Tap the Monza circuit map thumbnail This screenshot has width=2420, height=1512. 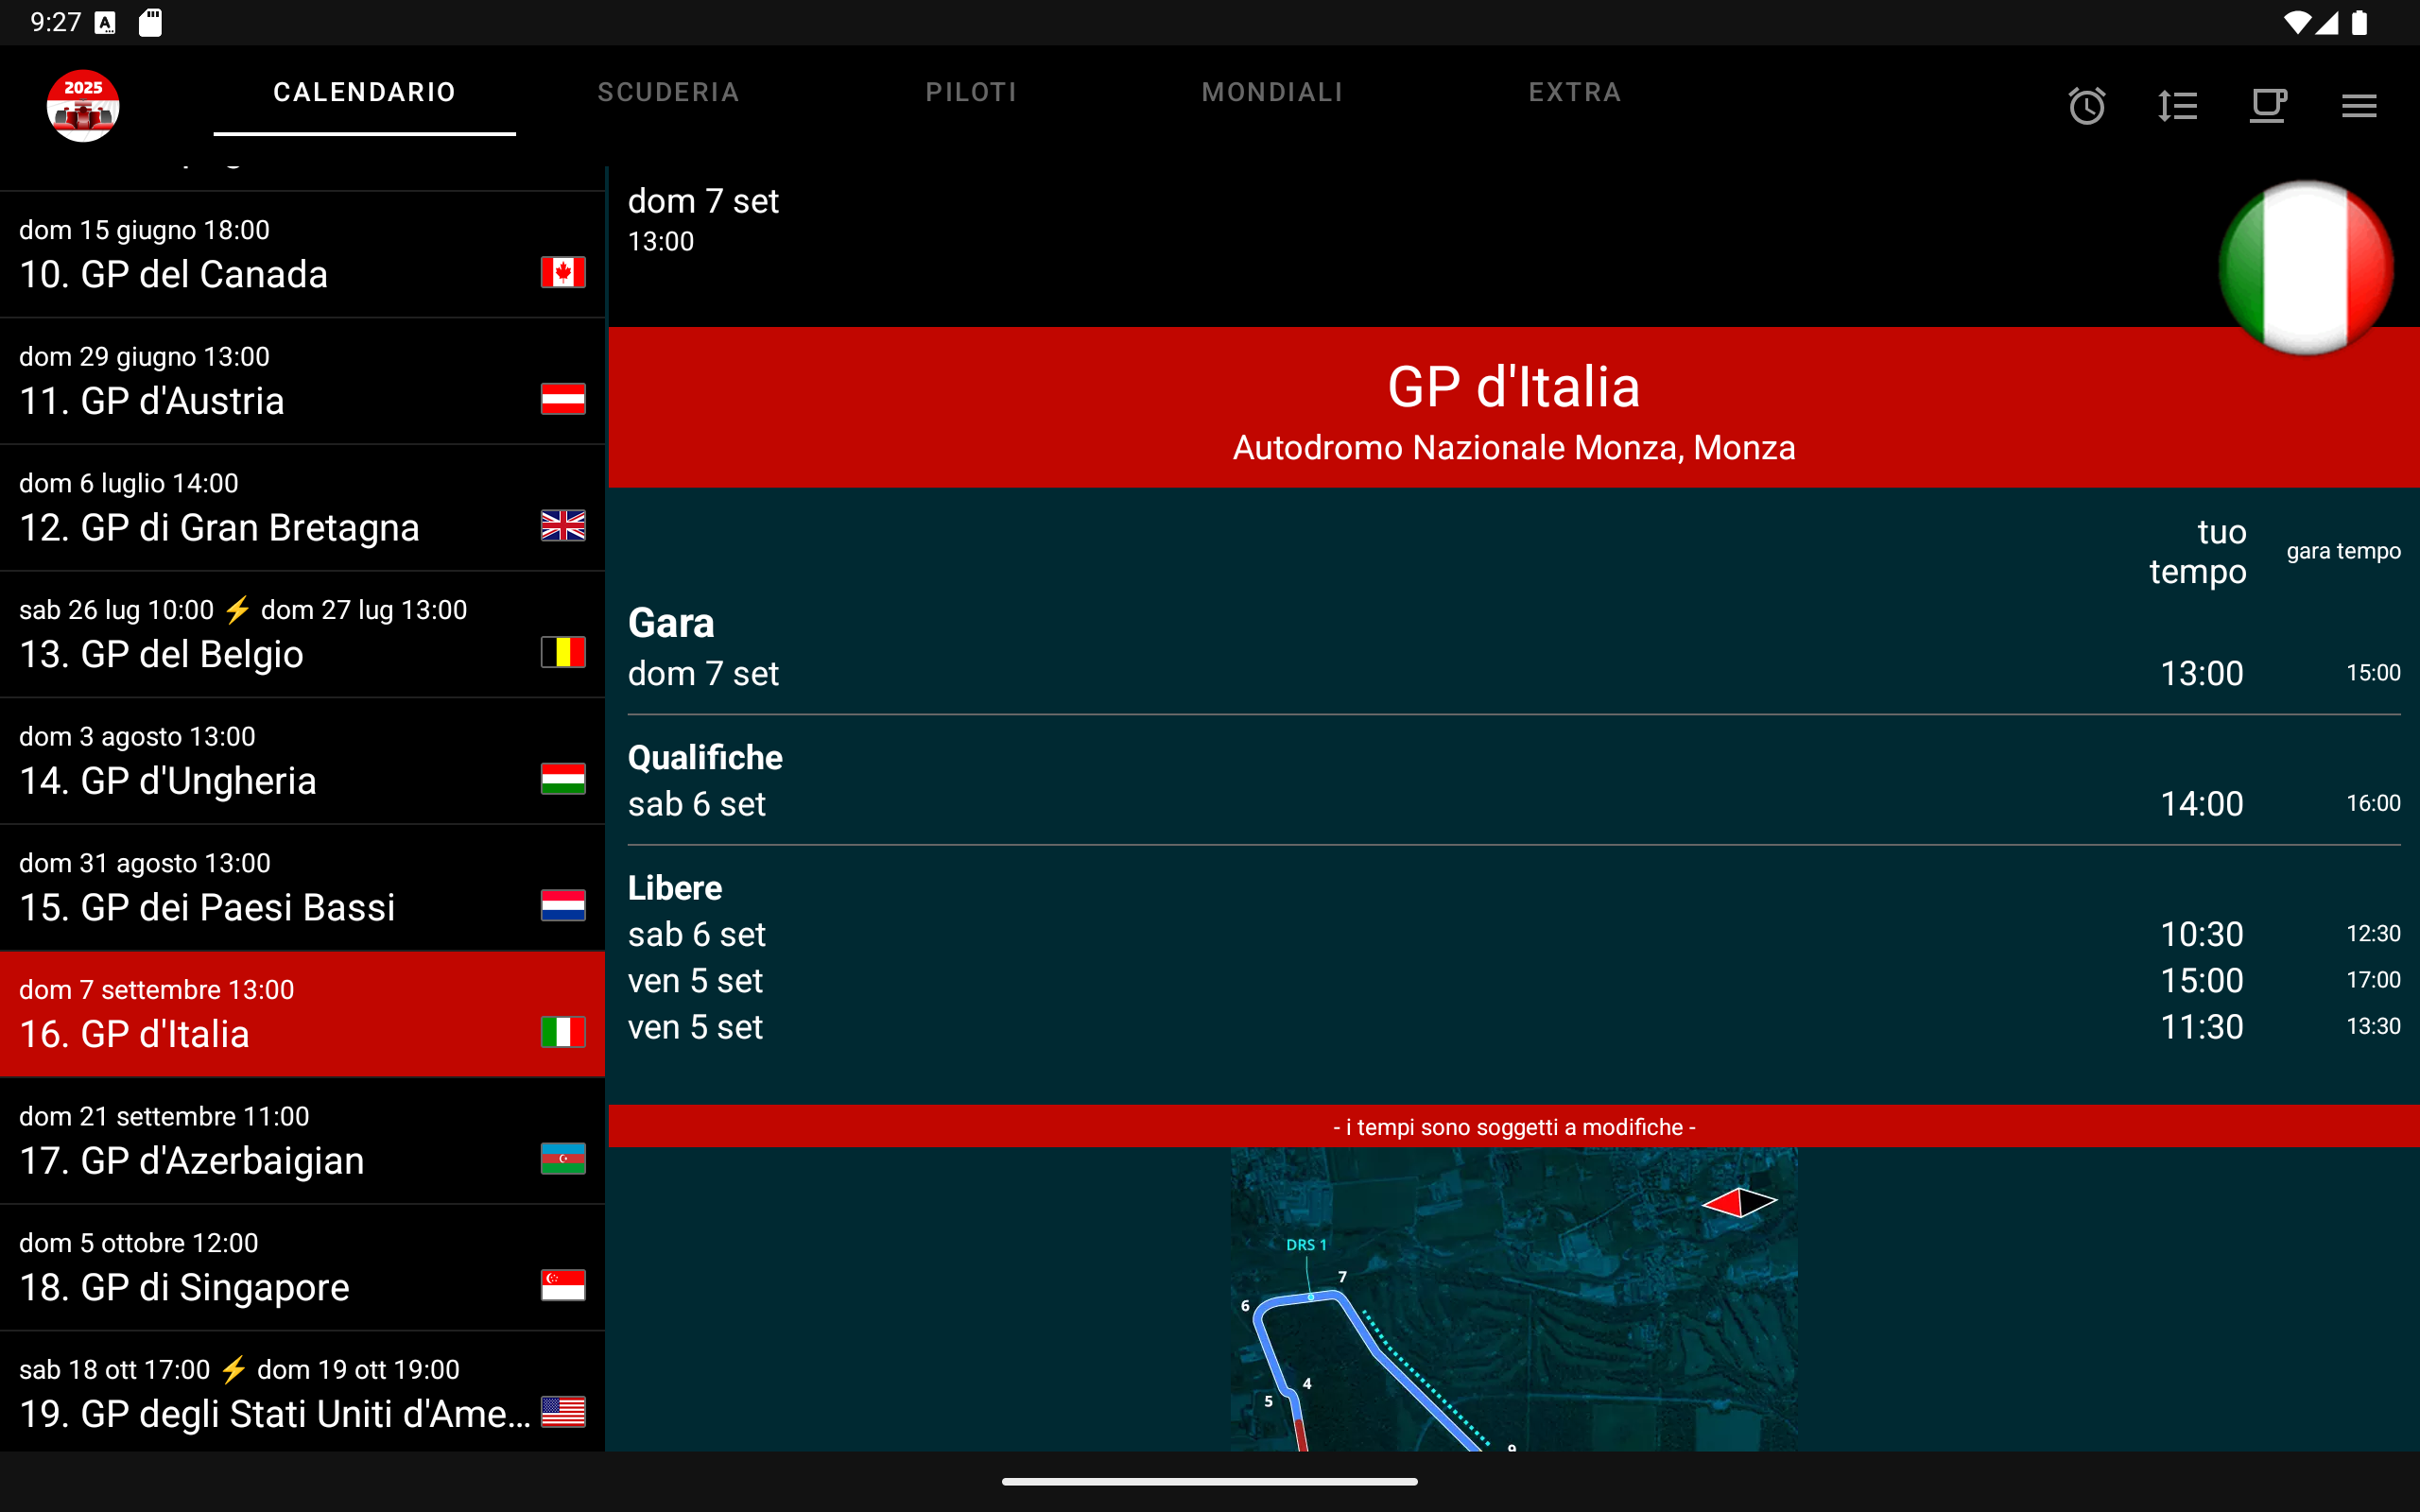pos(1513,1300)
